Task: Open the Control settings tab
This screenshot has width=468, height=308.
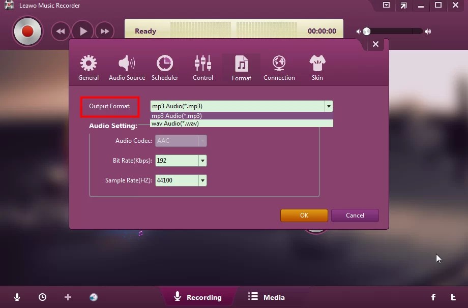Action: (x=203, y=68)
